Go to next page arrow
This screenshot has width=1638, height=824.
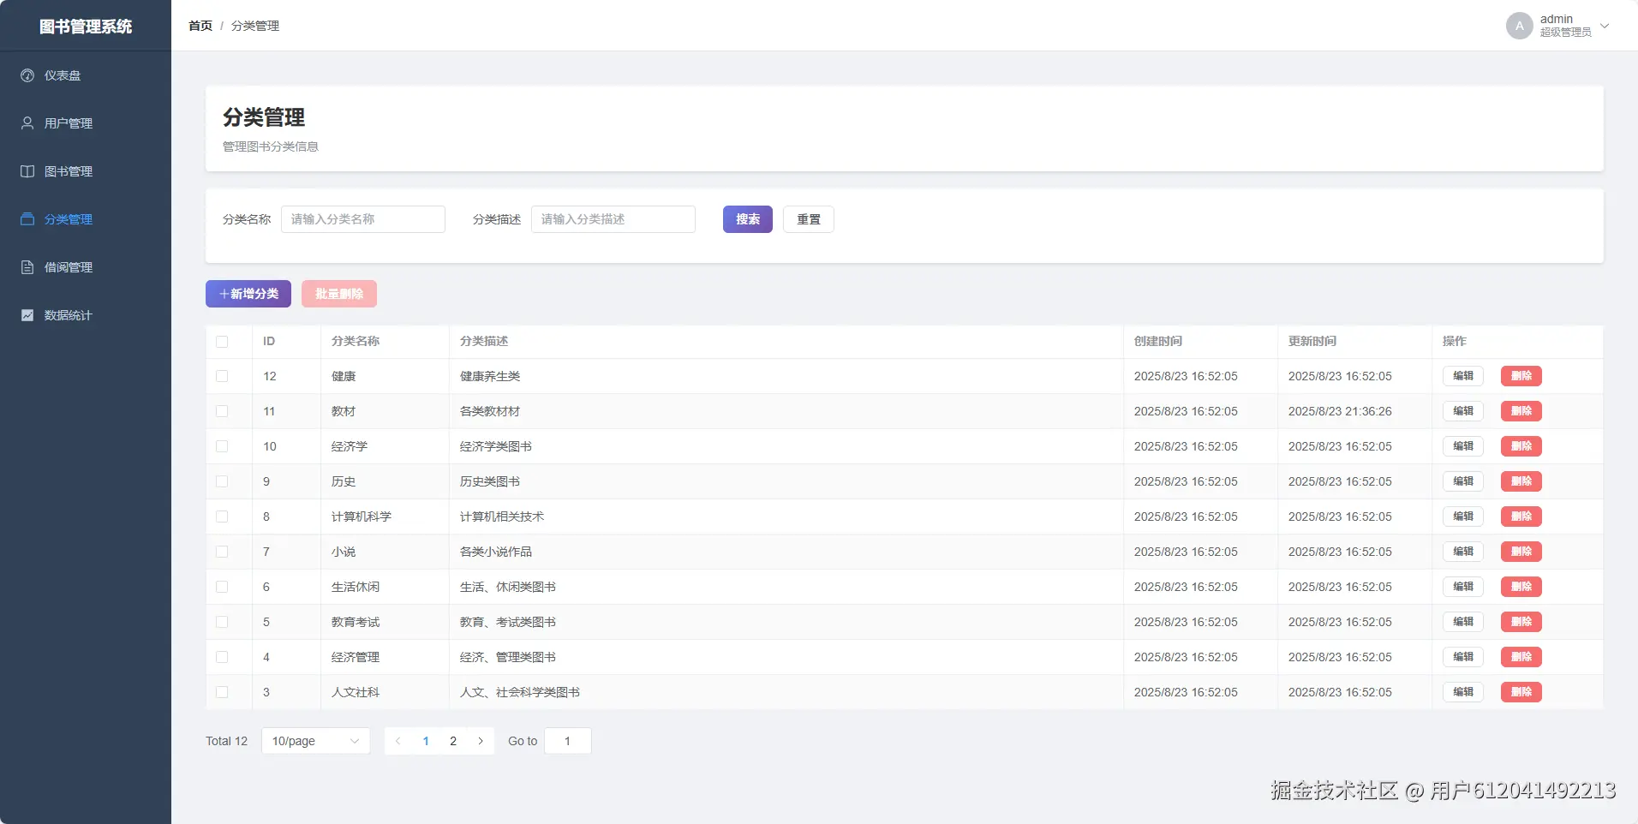[481, 741]
